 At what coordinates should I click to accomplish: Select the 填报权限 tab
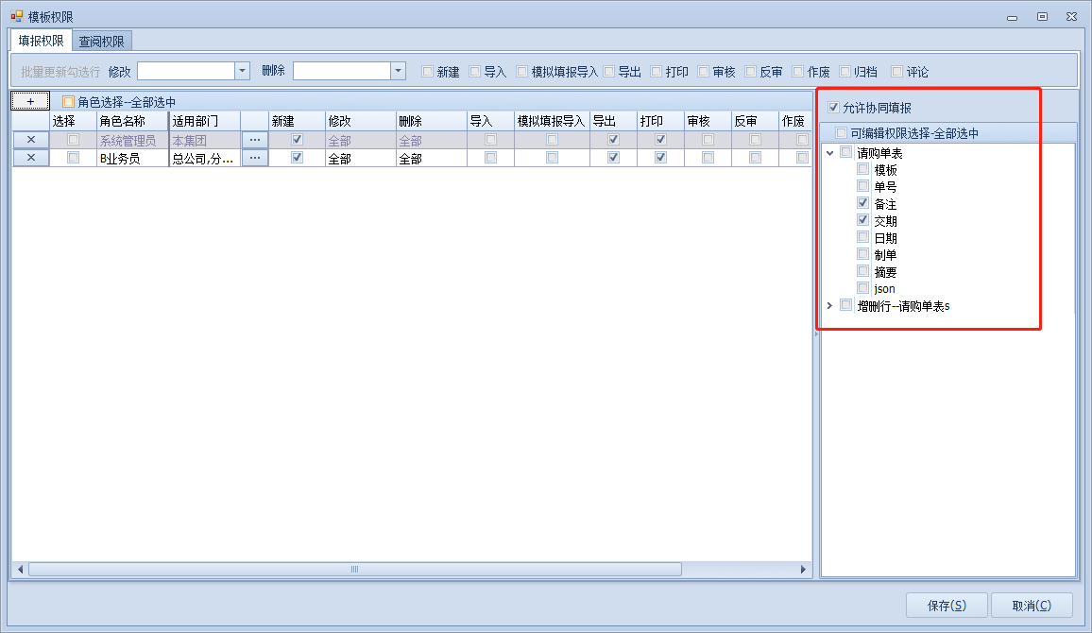click(x=41, y=41)
